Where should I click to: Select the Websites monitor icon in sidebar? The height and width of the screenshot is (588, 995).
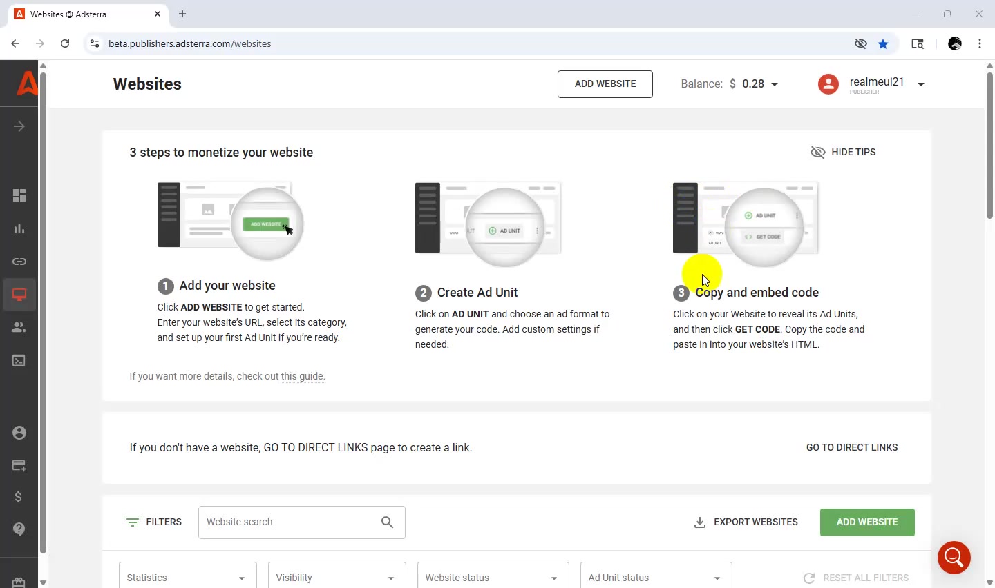(x=19, y=295)
